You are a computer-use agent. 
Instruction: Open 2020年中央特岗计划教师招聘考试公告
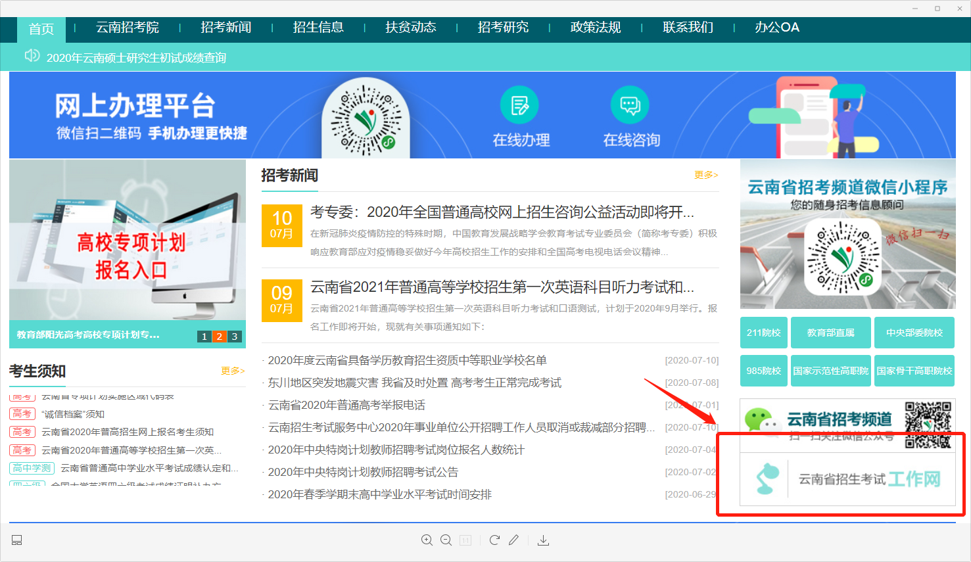363,472
